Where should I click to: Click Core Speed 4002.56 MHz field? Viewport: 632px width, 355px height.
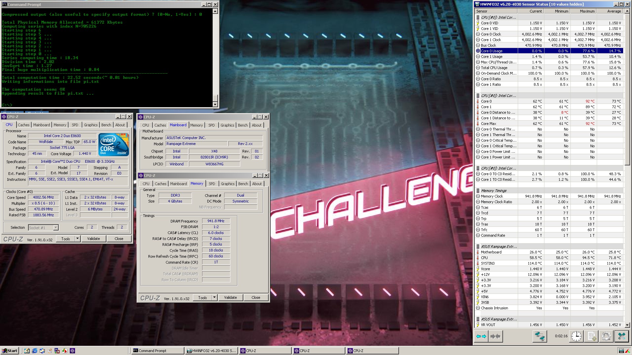pyautogui.click(x=43, y=197)
